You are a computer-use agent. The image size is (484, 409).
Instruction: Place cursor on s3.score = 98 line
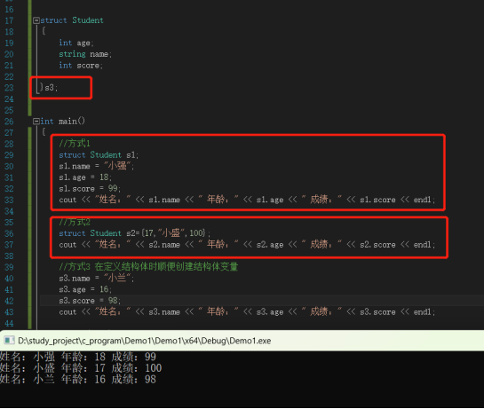[90, 301]
